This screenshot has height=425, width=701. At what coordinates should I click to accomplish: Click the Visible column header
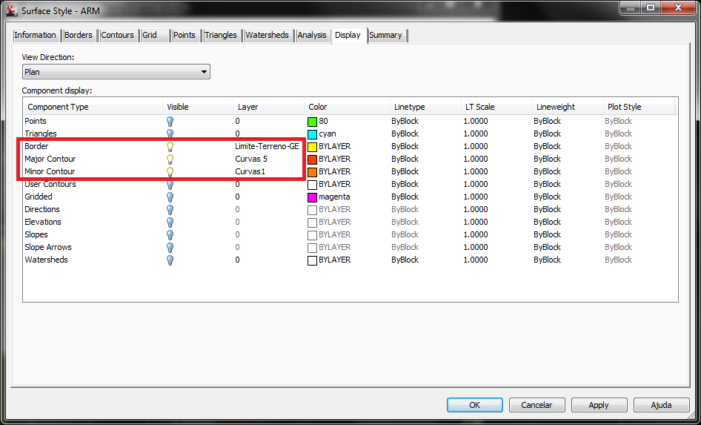(x=198, y=107)
